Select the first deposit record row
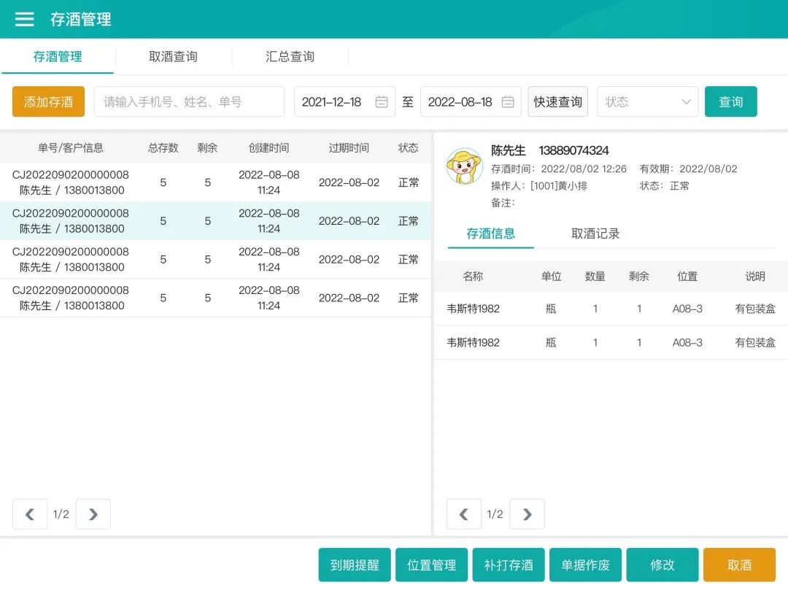Screen dimensions: 788x591 (x=215, y=182)
